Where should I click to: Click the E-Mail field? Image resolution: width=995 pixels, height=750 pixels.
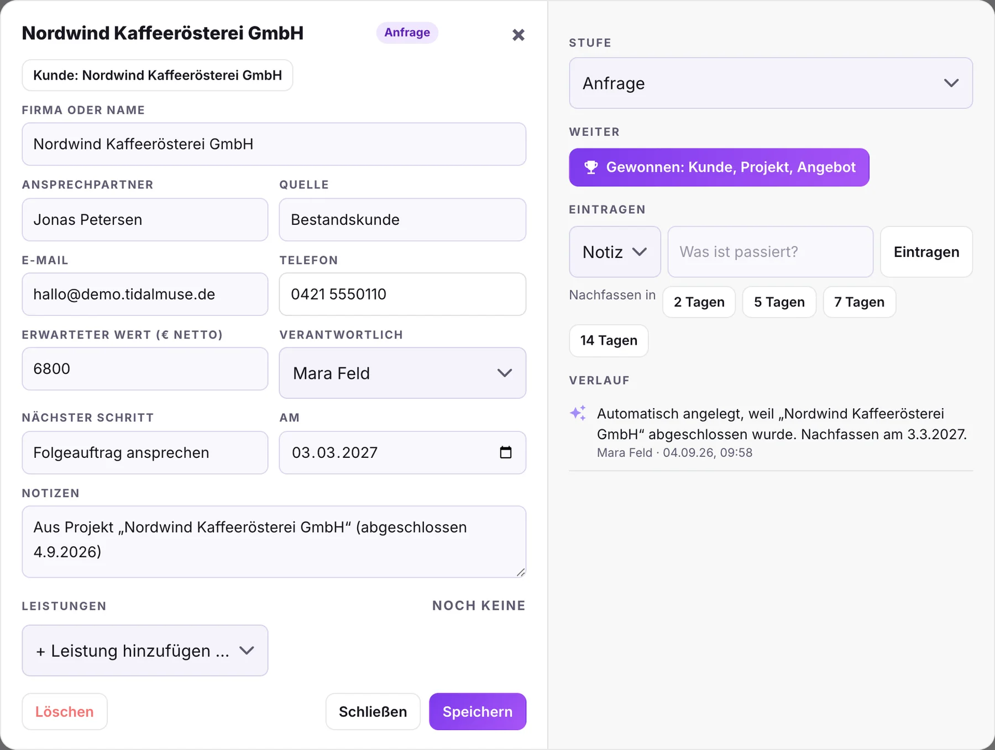pyautogui.click(x=145, y=294)
